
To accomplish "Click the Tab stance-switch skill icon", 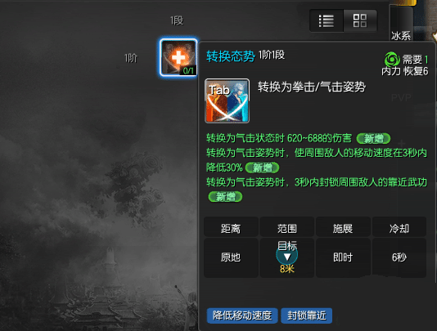I will [x=227, y=101].
